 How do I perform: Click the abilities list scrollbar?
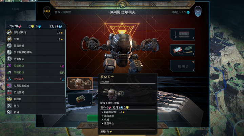pyautogui.click(x=65, y=62)
